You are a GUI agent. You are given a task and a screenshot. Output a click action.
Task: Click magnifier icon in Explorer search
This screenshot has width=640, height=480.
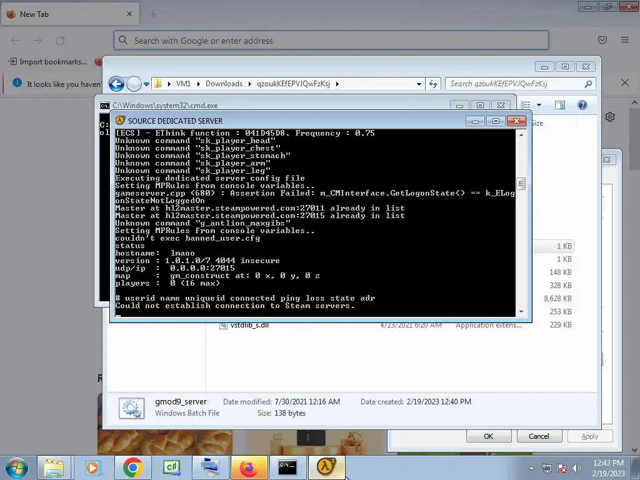588,84
